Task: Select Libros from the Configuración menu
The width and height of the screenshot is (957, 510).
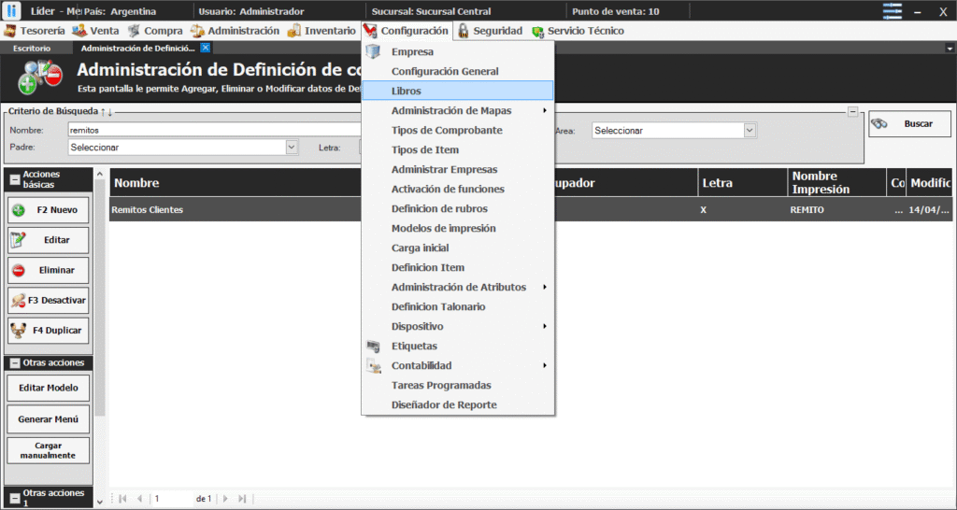Action: tap(407, 91)
